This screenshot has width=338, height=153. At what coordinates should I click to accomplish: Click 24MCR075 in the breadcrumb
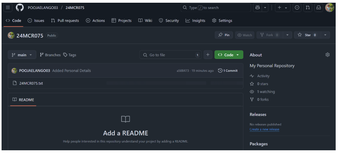click(75, 7)
